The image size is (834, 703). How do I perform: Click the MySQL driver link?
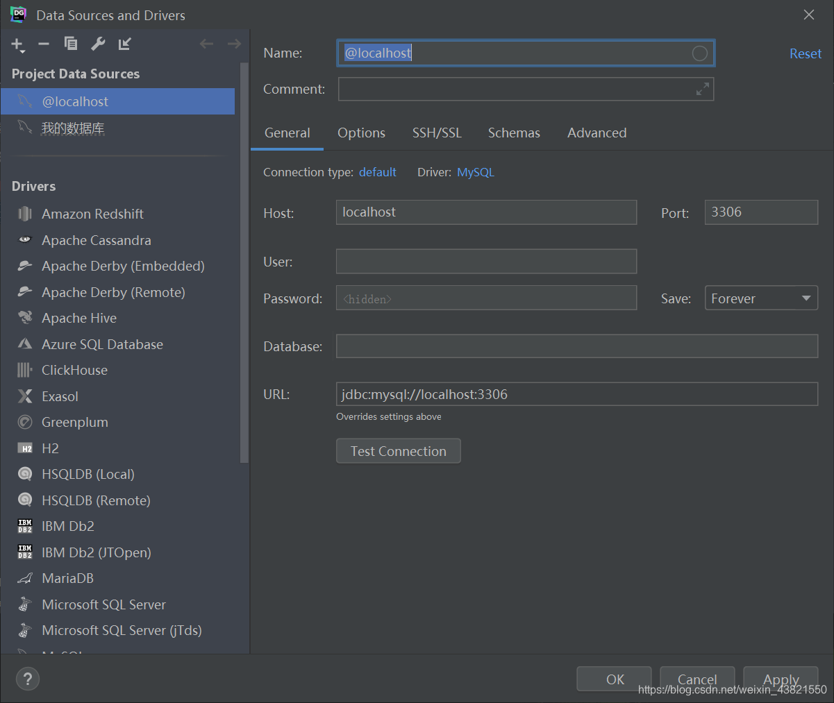point(476,172)
